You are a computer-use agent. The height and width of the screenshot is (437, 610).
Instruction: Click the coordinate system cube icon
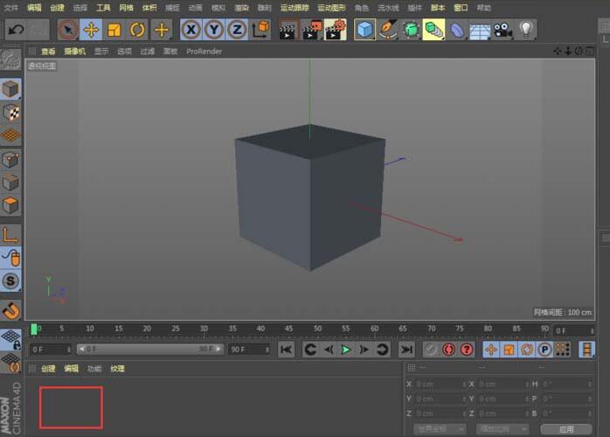pos(260,30)
